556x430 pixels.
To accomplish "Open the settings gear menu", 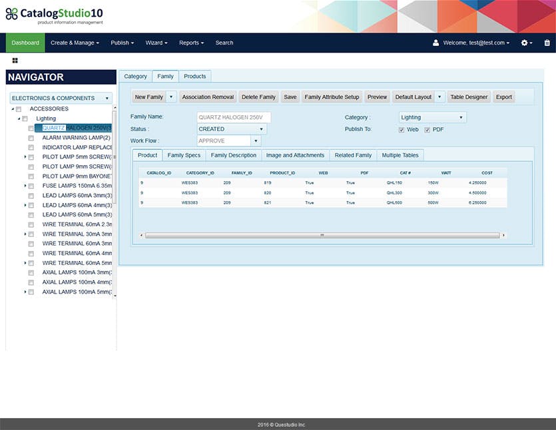I will point(527,43).
